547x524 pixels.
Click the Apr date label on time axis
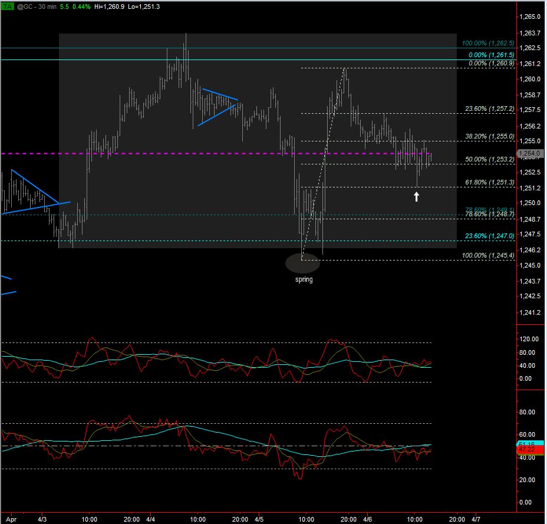pyautogui.click(x=12, y=519)
